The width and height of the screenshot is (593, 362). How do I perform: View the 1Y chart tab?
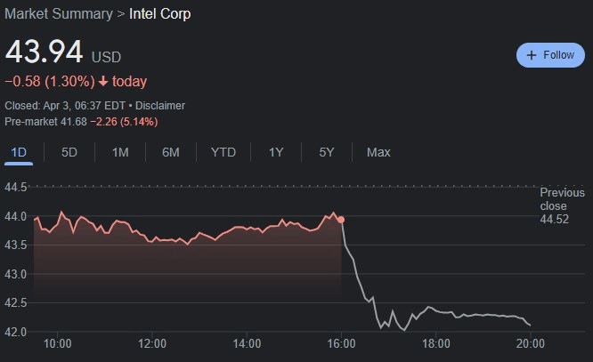[276, 152]
